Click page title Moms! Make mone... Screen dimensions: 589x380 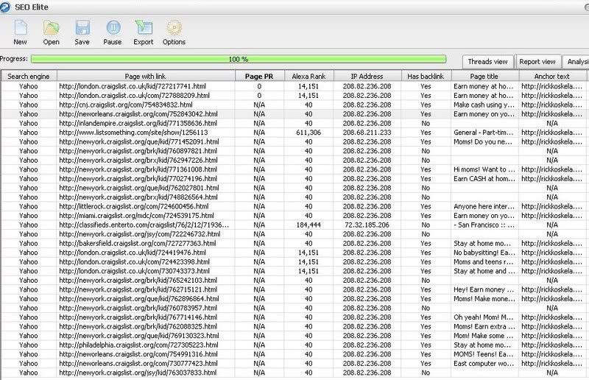coord(484,299)
